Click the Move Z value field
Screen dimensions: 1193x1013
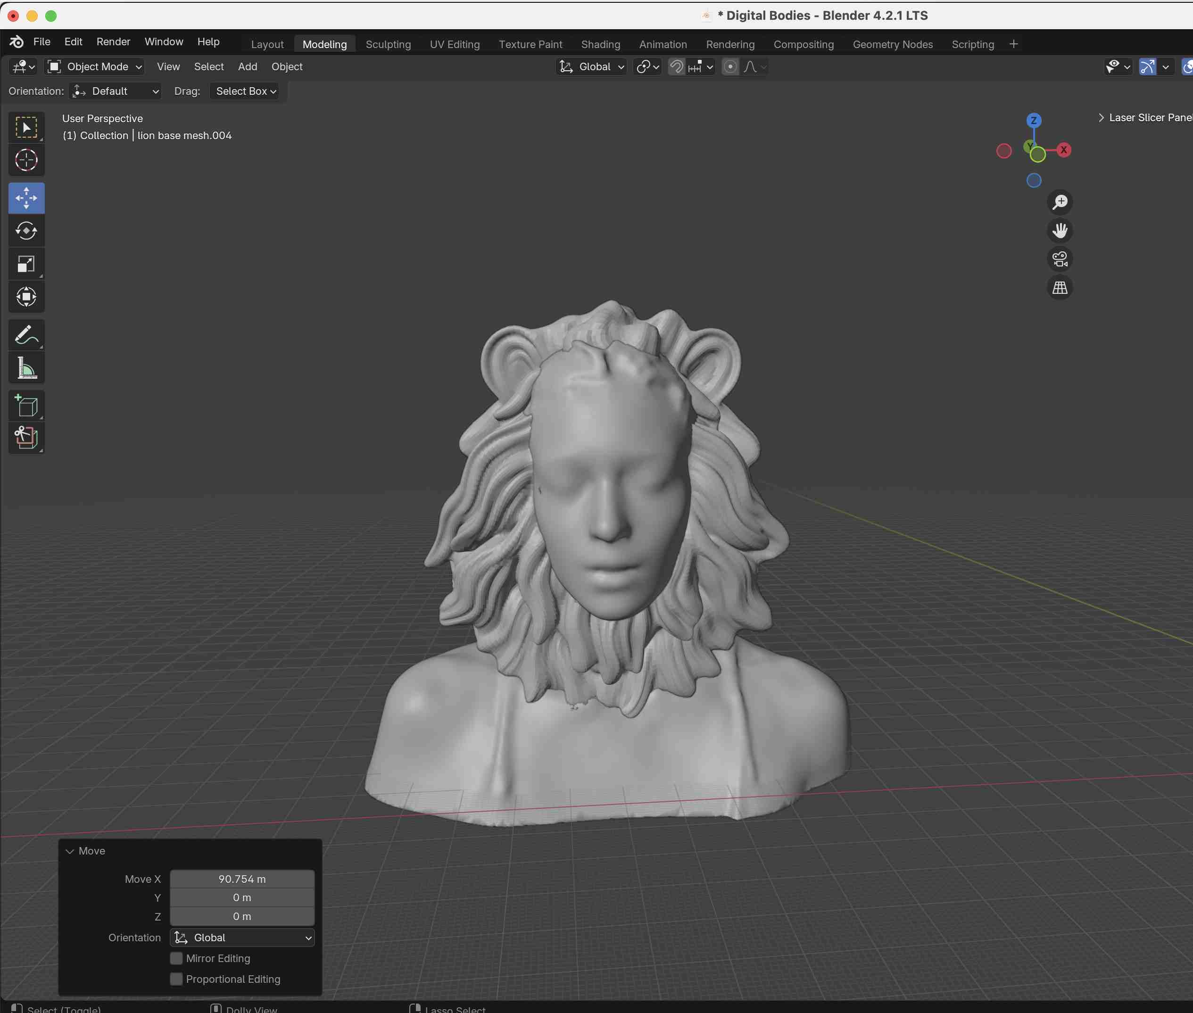(x=242, y=916)
